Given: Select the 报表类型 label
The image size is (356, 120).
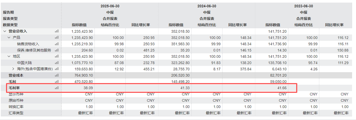Looking at the screenshot, I should coord(10,19).
